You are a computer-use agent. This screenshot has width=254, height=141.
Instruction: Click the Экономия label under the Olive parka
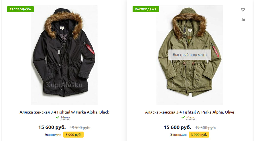click(x=178, y=135)
